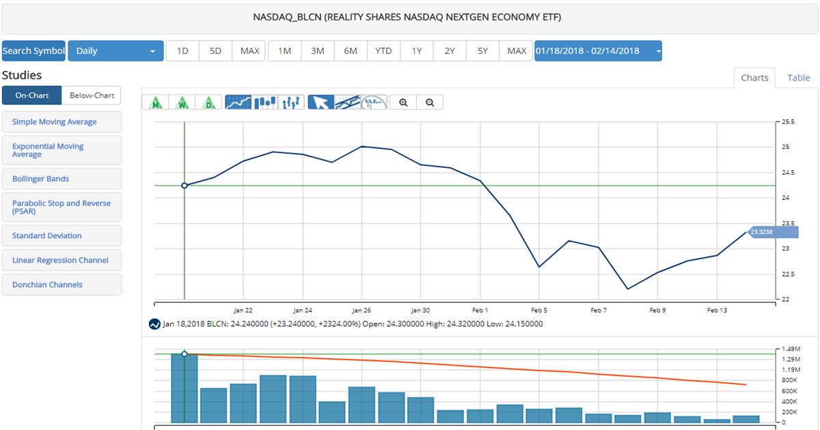Click the 23.3238 price label marker
The width and height of the screenshot is (820, 430).
773,232
